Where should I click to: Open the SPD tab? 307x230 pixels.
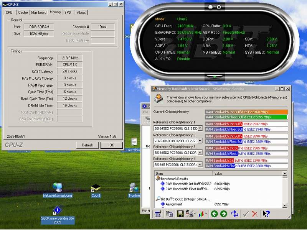click(68, 13)
